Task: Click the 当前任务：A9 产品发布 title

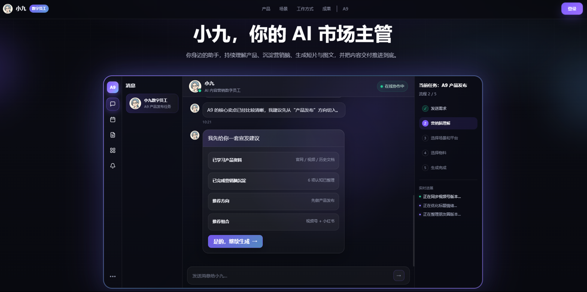Action: pyautogui.click(x=443, y=85)
